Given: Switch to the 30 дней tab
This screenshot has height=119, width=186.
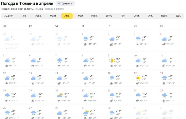Looking at the screenshot, I should click(x=9, y=16).
